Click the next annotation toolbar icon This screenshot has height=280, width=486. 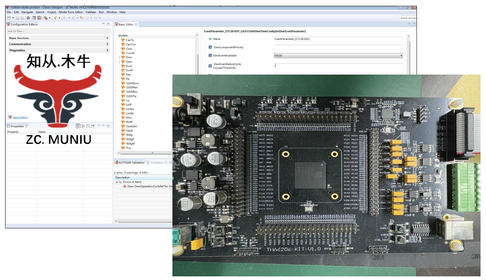point(64,18)
